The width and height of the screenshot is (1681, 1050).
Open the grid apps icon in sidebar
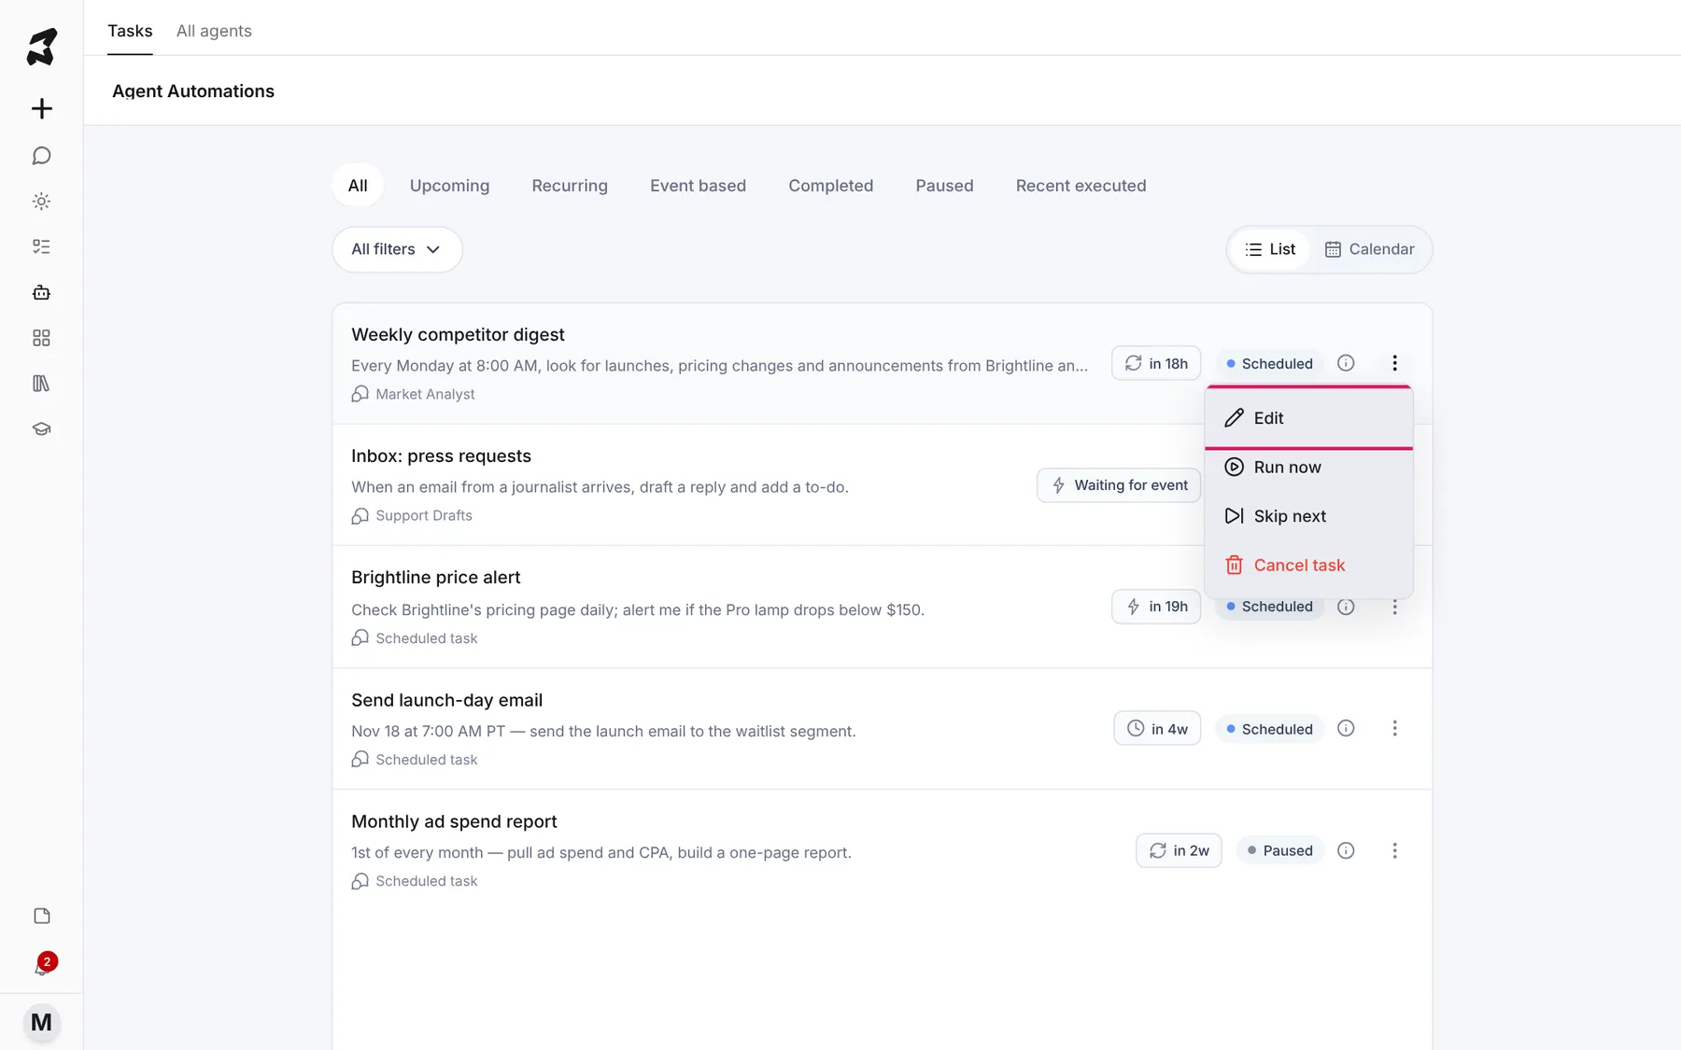(41, 338)
